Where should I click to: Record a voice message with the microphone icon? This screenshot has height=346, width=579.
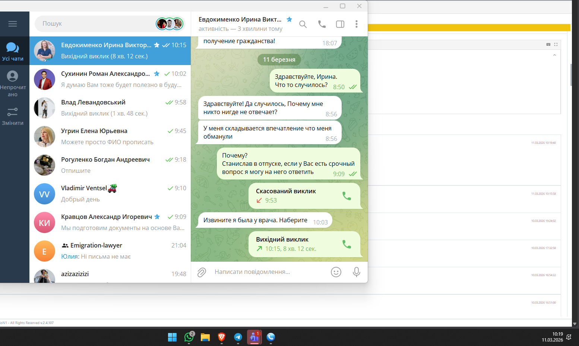[357, 272]
